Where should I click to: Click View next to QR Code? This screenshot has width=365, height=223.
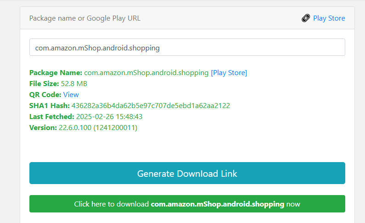71,95
